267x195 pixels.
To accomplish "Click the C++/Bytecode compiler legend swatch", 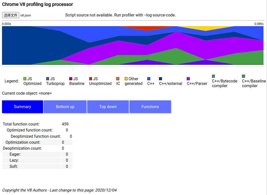I will click(x=213, y=76).
